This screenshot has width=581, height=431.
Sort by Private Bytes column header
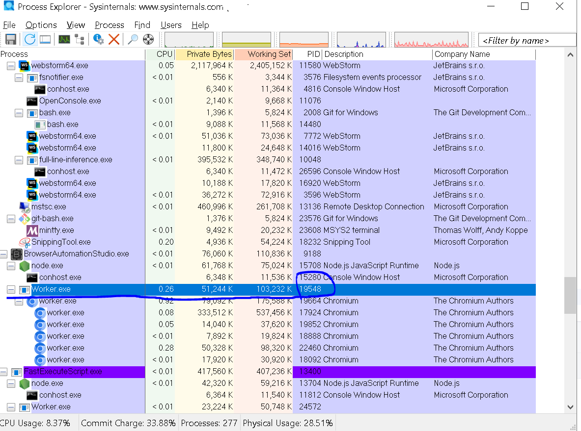[204, 54]
